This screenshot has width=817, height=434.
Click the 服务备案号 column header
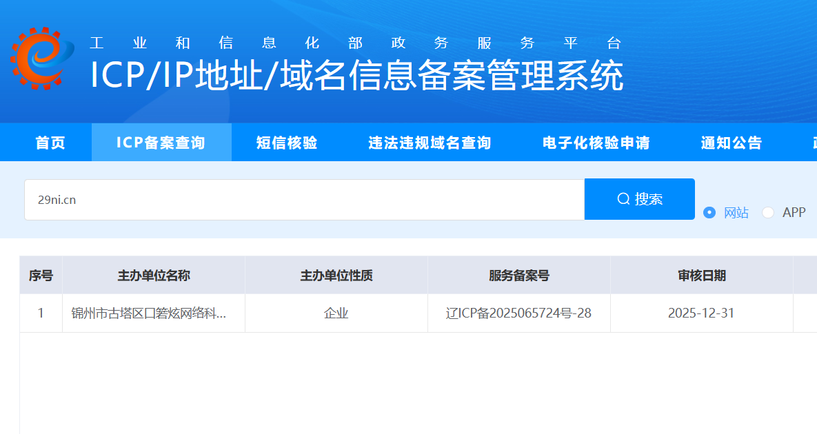pyautogui.click(x=519, y=276)
